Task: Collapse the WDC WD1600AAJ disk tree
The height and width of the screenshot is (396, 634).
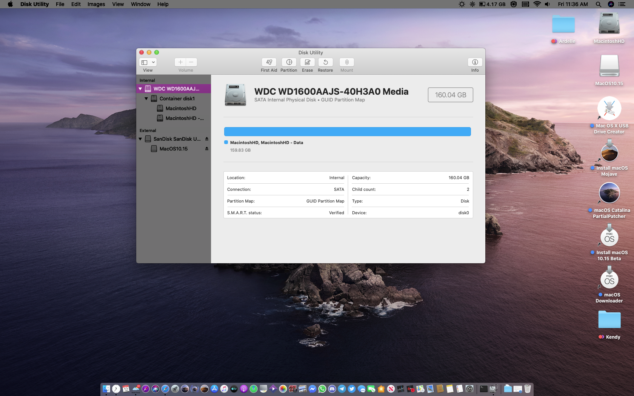Action: tap(140, 89)
